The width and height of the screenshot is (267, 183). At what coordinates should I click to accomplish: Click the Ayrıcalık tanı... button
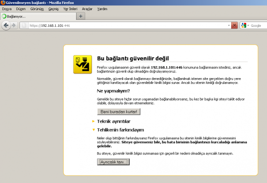(x=113, y=162)
